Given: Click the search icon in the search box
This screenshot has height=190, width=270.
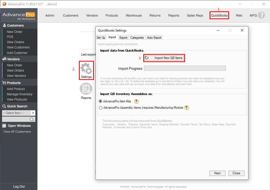Looking at the screenshot, I should tap(32, 119).
